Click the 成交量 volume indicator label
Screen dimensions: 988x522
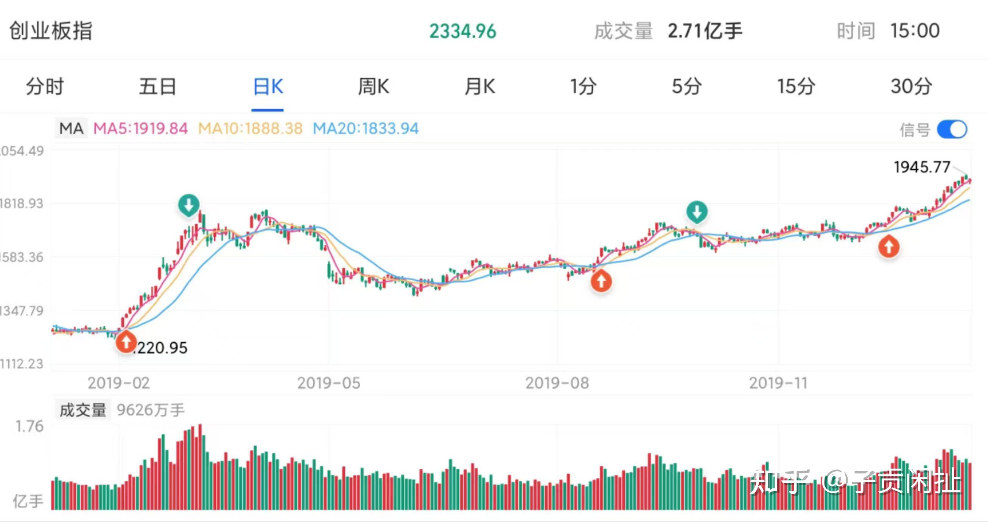[83, 410]
